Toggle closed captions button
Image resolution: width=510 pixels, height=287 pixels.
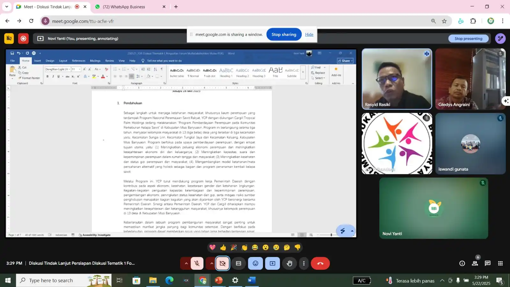(x=238, y=263)
